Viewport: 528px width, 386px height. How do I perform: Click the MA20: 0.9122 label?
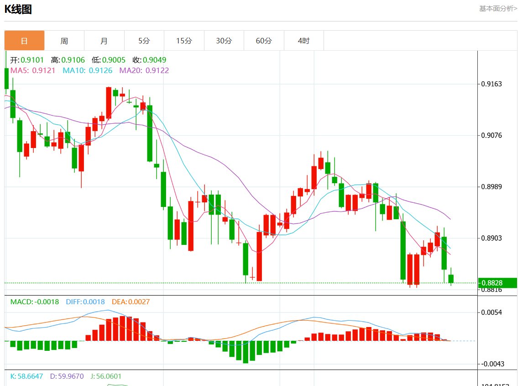click(144, 70)
